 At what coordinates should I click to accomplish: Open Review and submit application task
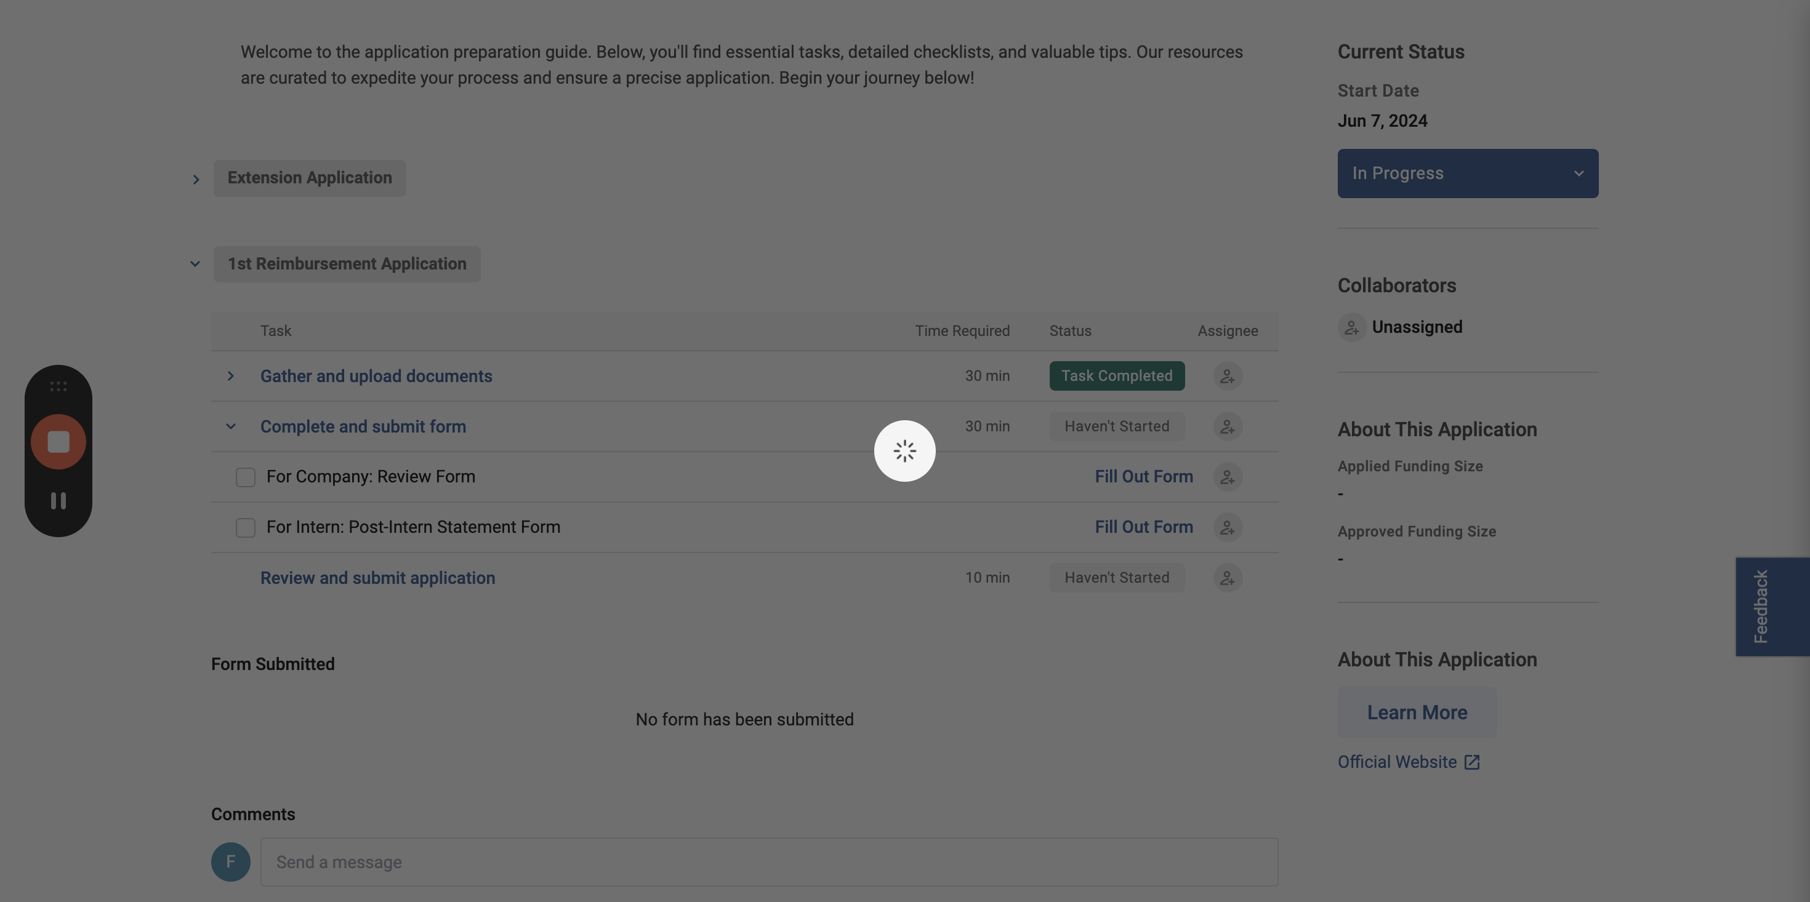click(377, 578)
